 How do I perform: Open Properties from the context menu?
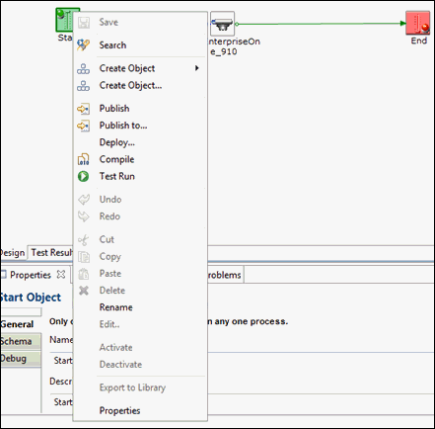119,410
